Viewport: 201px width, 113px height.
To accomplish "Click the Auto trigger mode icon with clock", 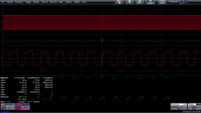I will pyautogui.click(x=119, y=2).
